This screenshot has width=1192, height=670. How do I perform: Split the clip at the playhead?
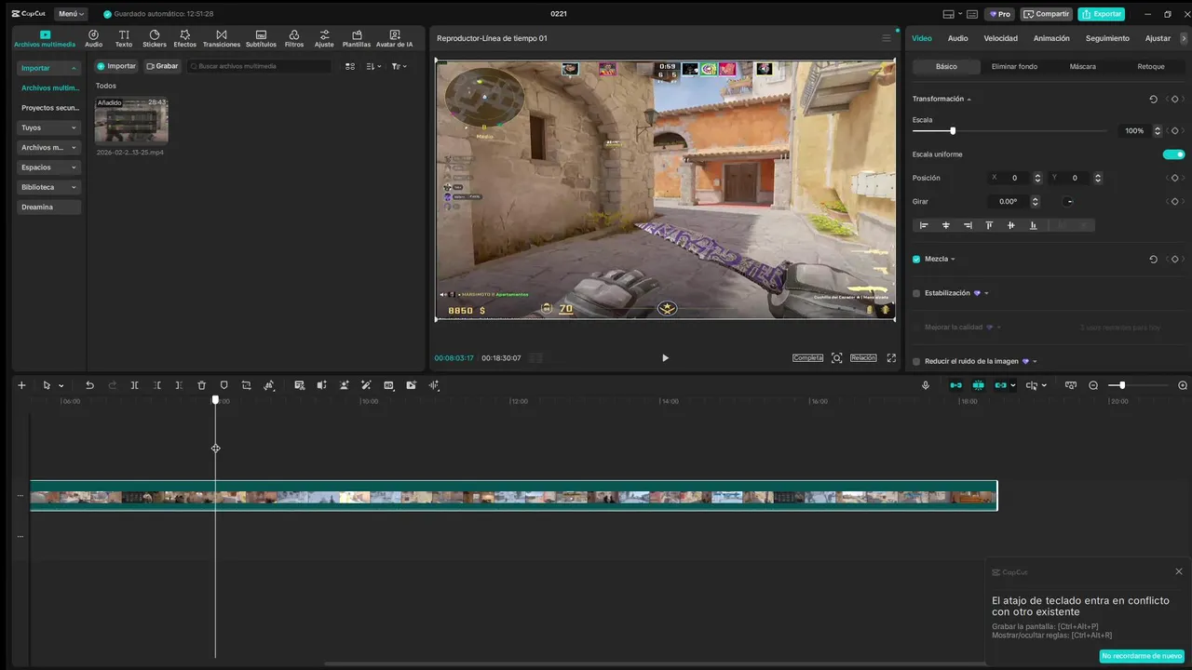pos(134,385)
